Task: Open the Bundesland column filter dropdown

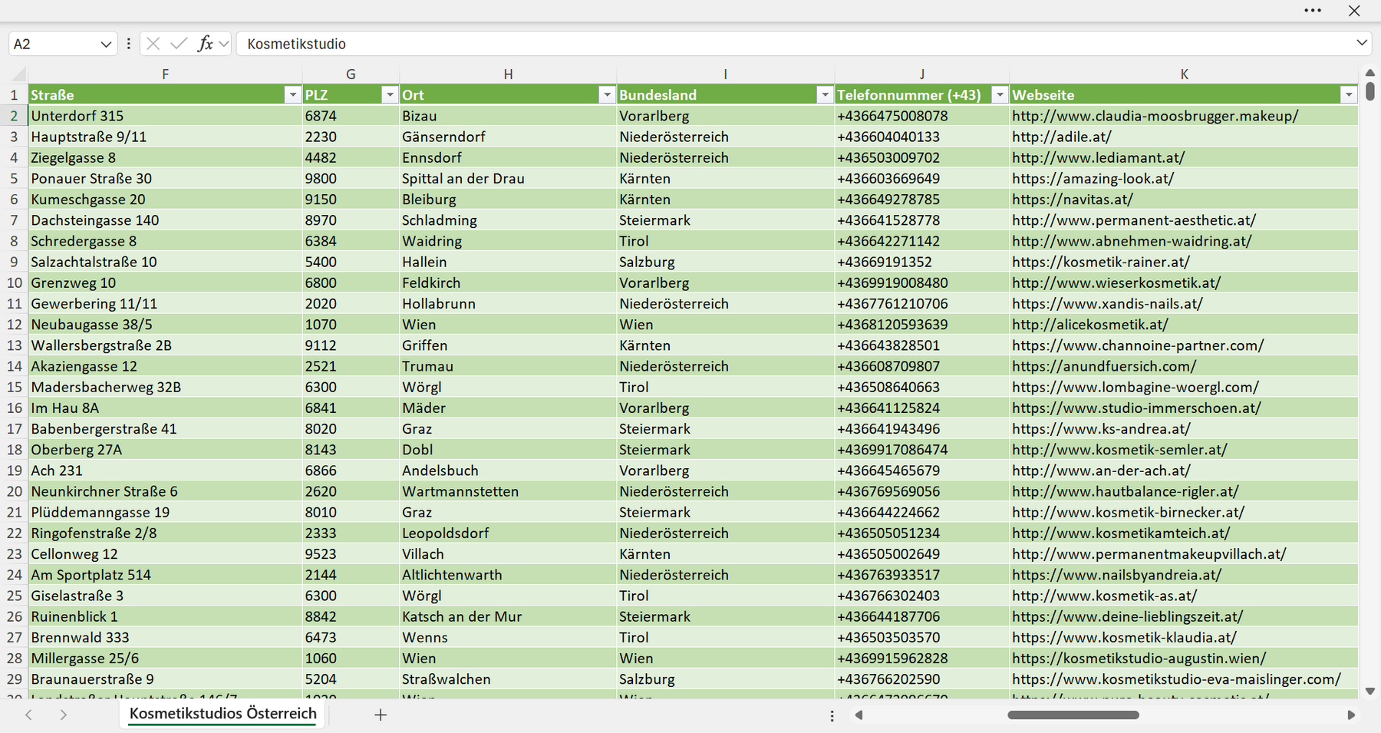Action: (825, 94)
